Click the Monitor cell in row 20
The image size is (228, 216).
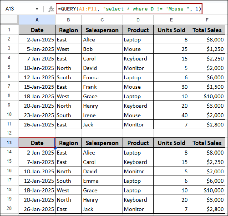(138, 209)
